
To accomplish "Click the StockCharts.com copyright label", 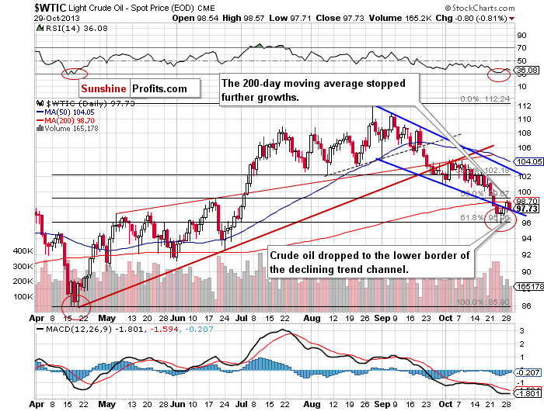I will pyautogui.click(x=480, y=8).
